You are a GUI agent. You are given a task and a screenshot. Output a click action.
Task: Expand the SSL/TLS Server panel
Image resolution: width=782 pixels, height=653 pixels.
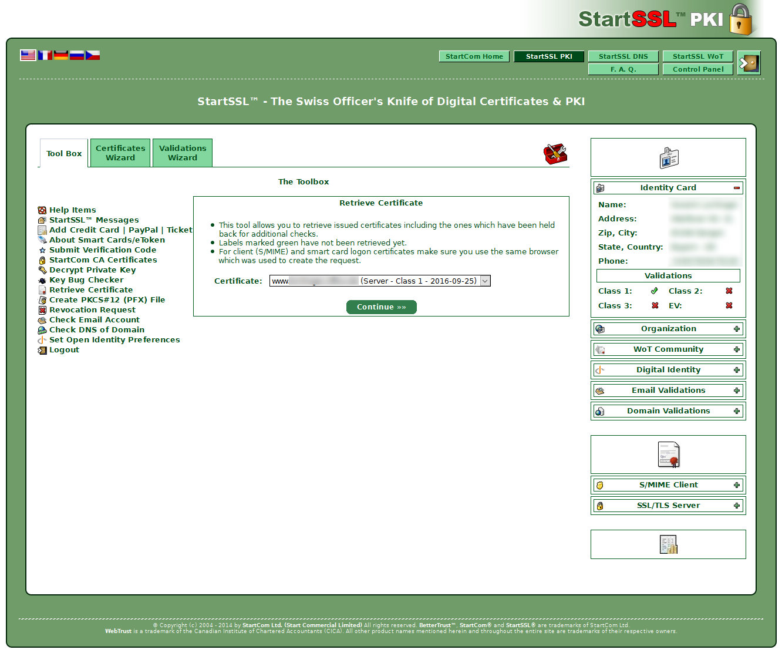coord(737,506)
